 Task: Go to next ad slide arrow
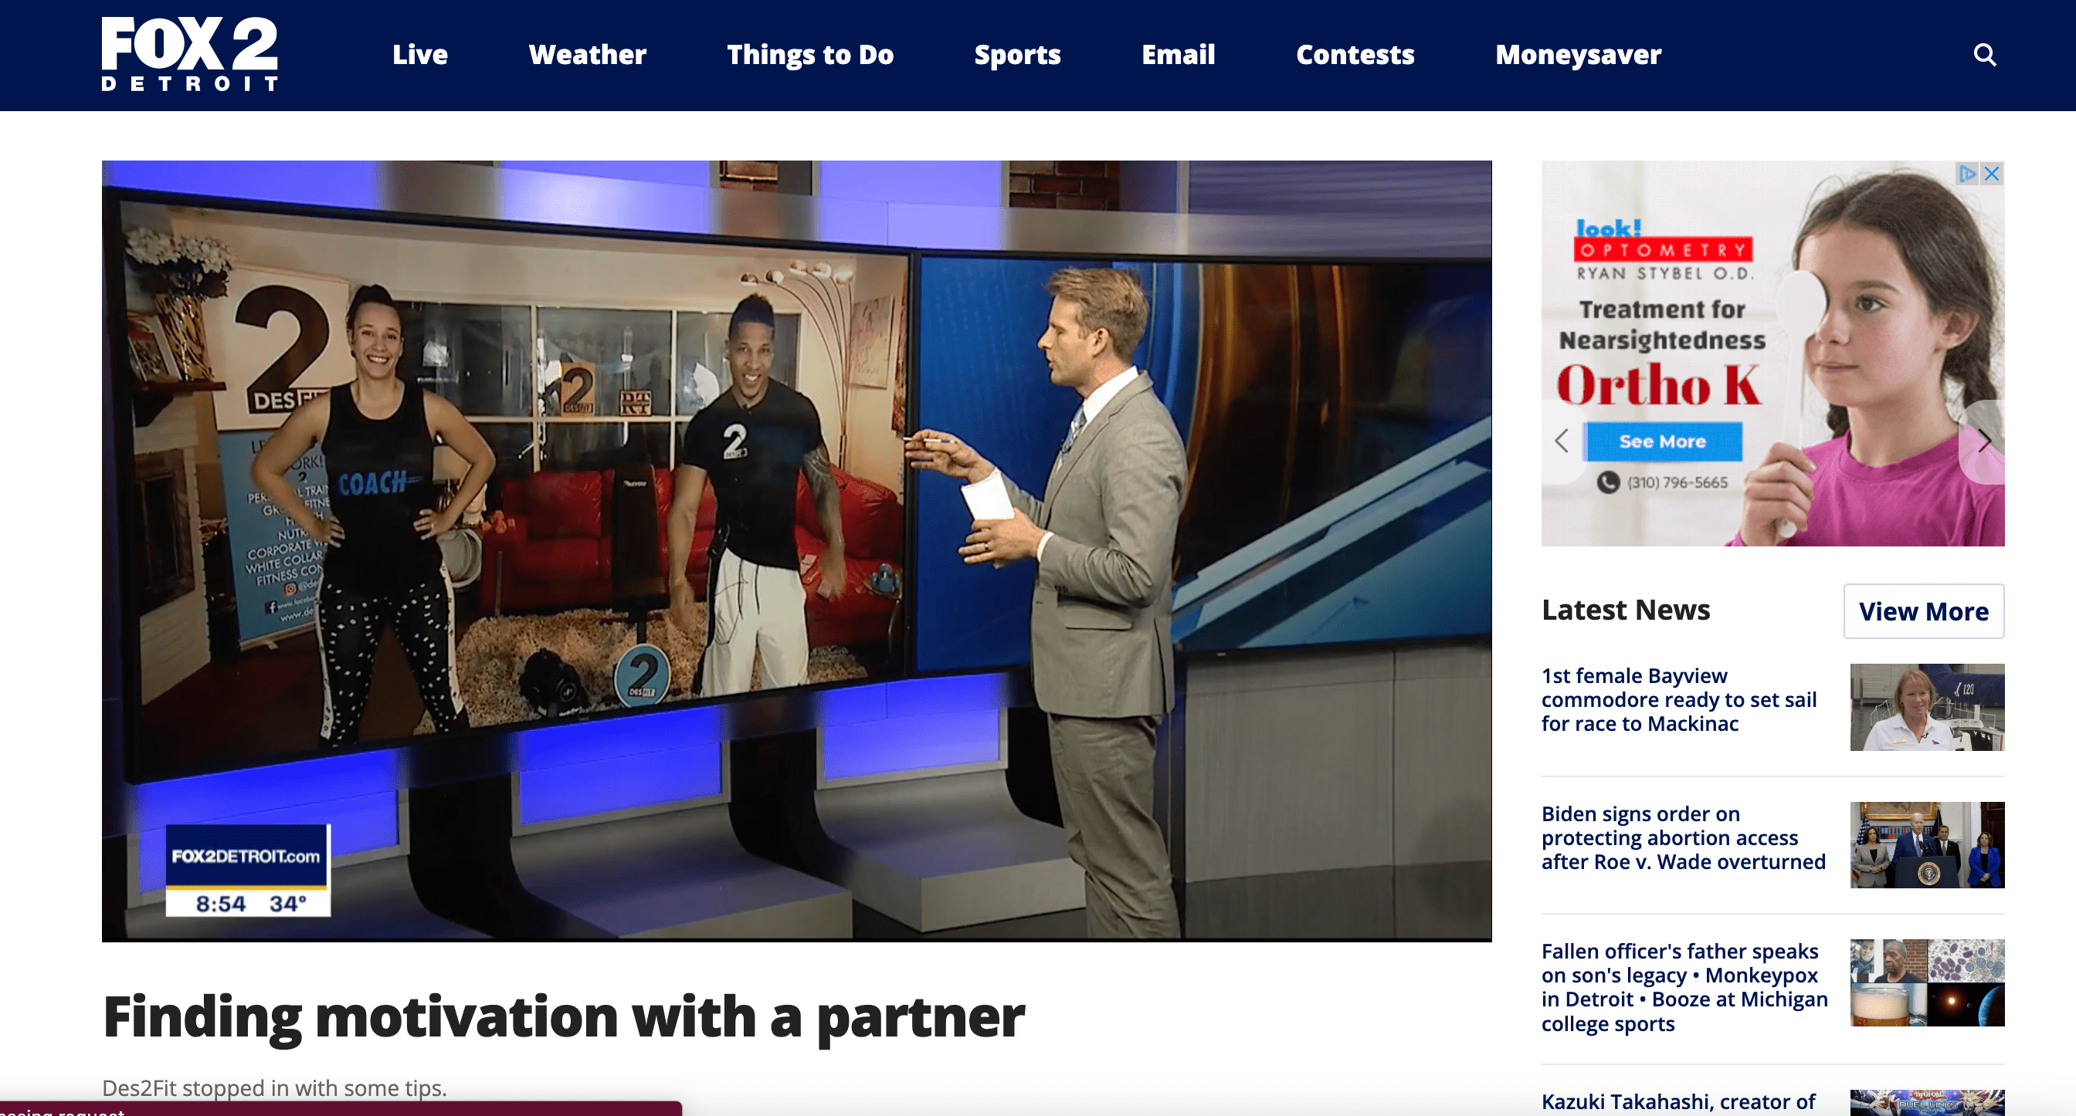[x=1985, y=441]
